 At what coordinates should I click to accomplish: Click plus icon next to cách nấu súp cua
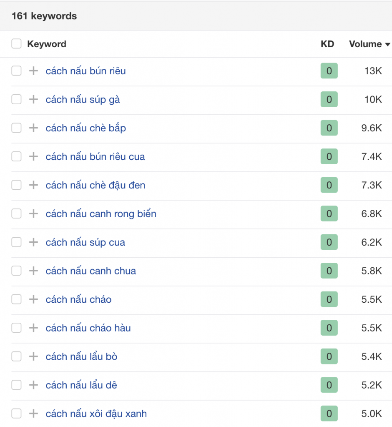pos(33,242)
